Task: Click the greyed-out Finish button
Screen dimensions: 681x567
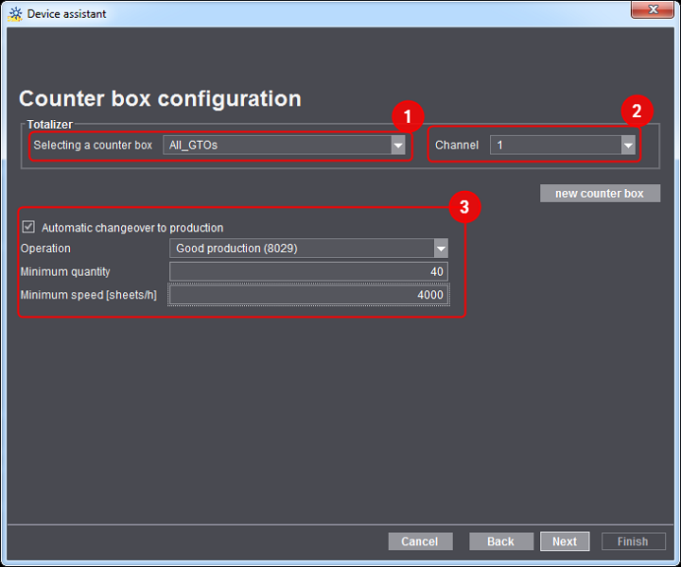Action: pos(633,541)
